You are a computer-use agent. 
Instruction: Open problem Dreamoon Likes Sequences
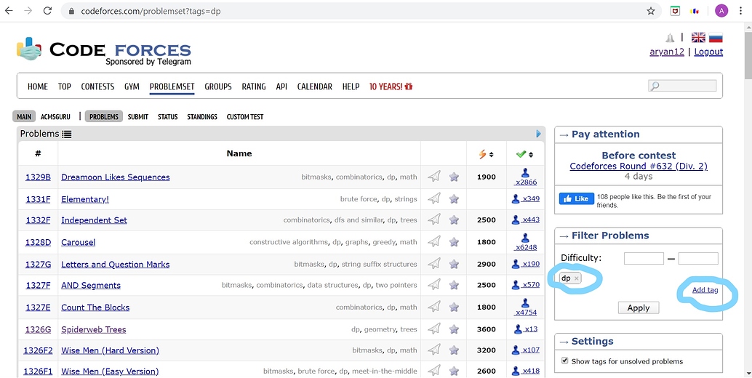point(116,177)
